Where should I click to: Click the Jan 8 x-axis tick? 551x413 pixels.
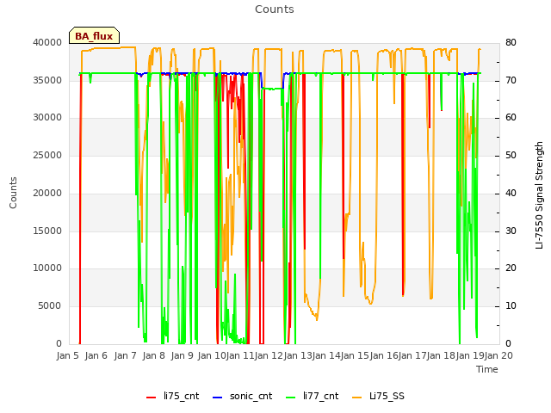click(x=153, y=355)
